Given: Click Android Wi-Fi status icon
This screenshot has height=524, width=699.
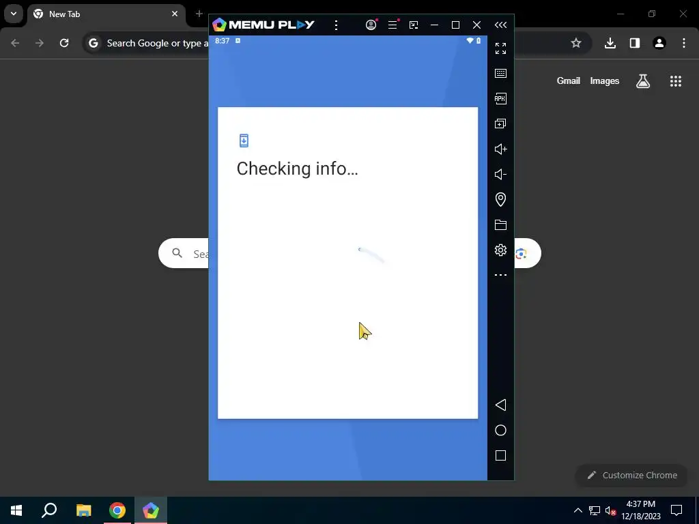Looking at the screenshot, I should 470,40.
